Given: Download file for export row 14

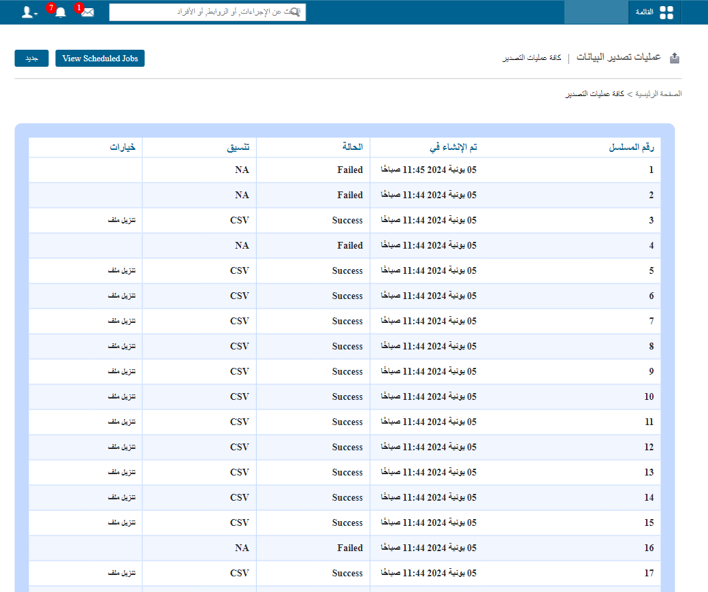Looking at the screenshot, I should (x=121, y=497).
